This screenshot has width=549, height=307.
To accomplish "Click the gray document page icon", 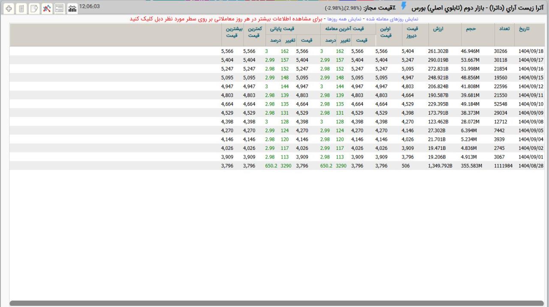I will pos(21,8).
